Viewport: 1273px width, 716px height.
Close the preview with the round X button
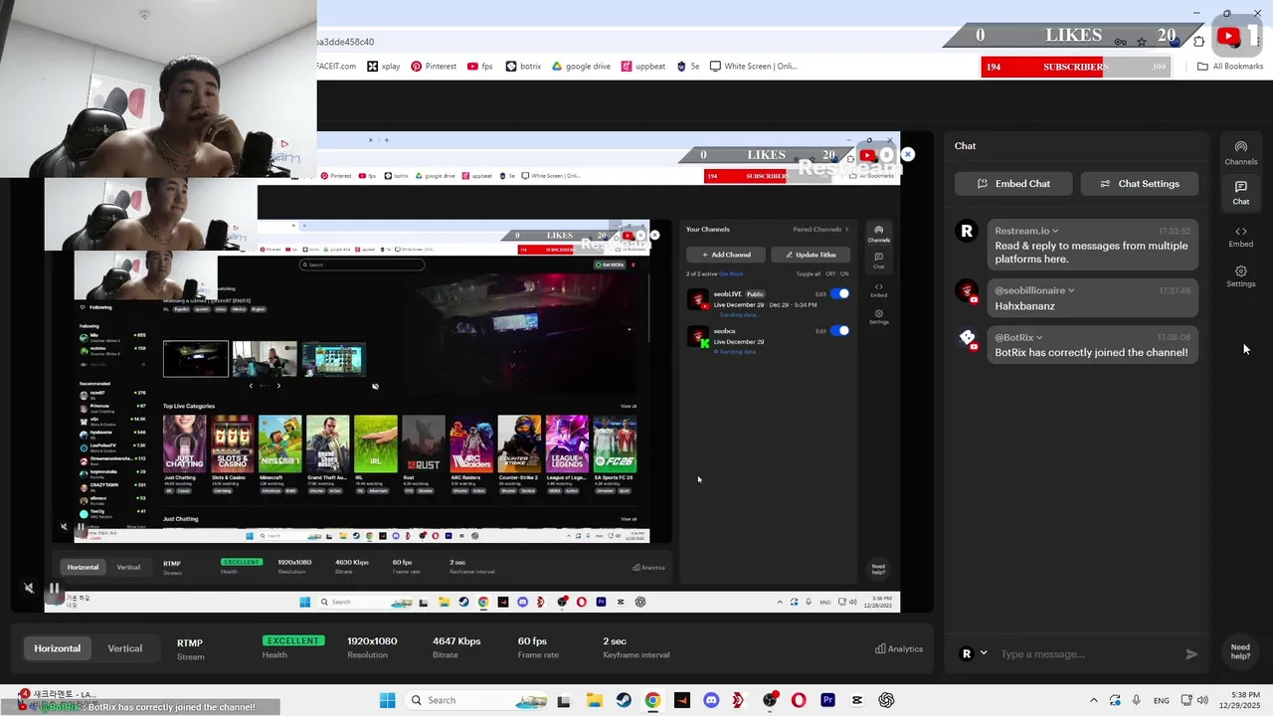(907, 154)
